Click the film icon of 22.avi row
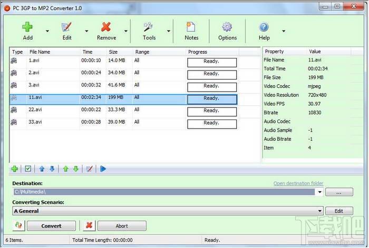369x248 pixels. tap(14, 110)
